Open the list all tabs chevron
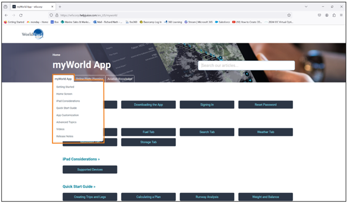Screen dimensions: 348x203 pos(306,7)
